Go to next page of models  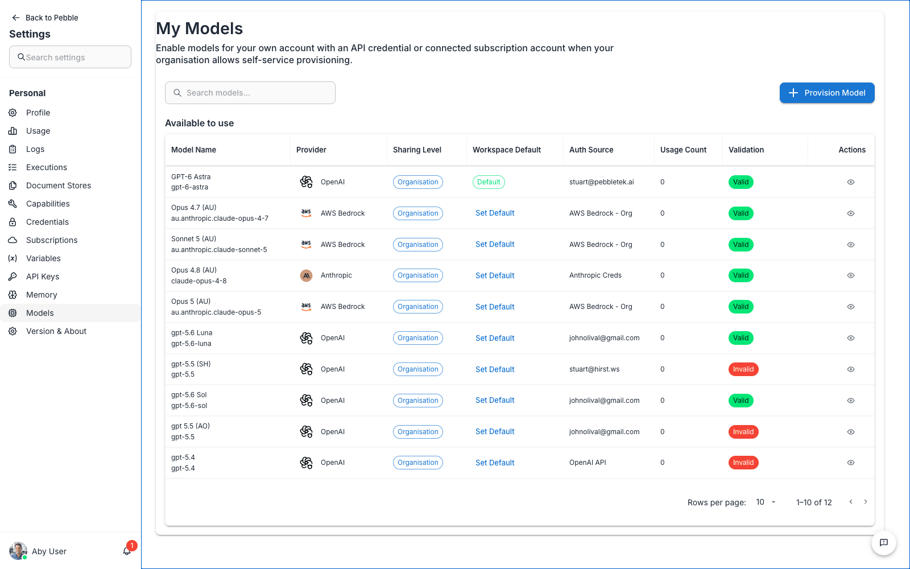[866, 502]
